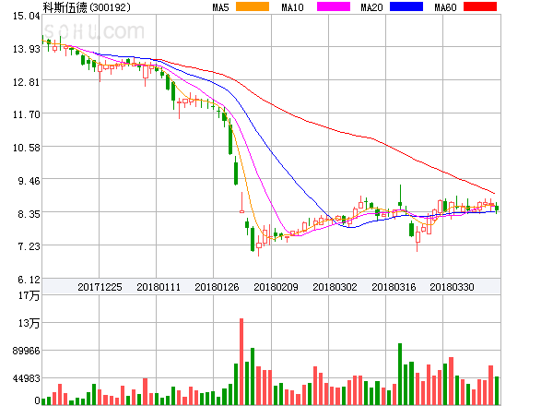Click the MA60 legend label
This screenshot has width=553, height=406.
tap(445, 7)
